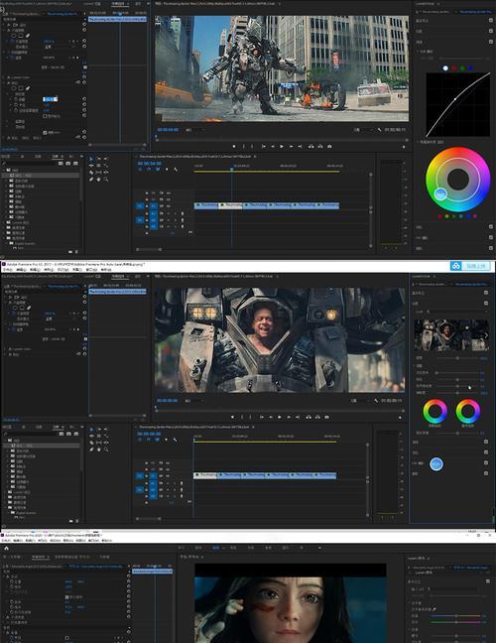Collapse first bin folder in top Project panel
The height and width of the screenshot is (643, 496).
(x=6, y=171)
